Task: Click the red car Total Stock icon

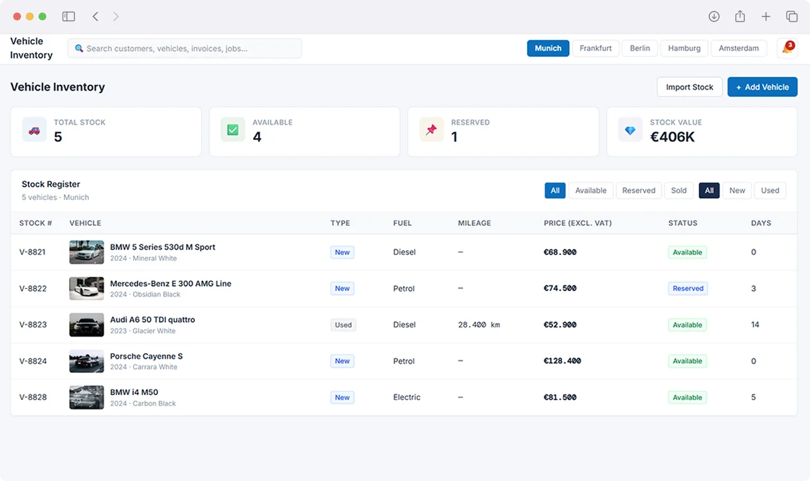Action: pyautogui.click(x=34, y=130)
